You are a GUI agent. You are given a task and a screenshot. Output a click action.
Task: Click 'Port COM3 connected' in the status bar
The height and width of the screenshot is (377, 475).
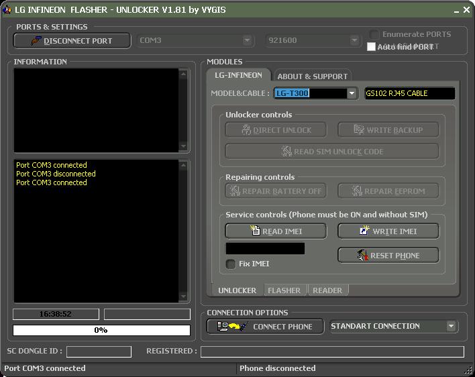click(45, 368)
